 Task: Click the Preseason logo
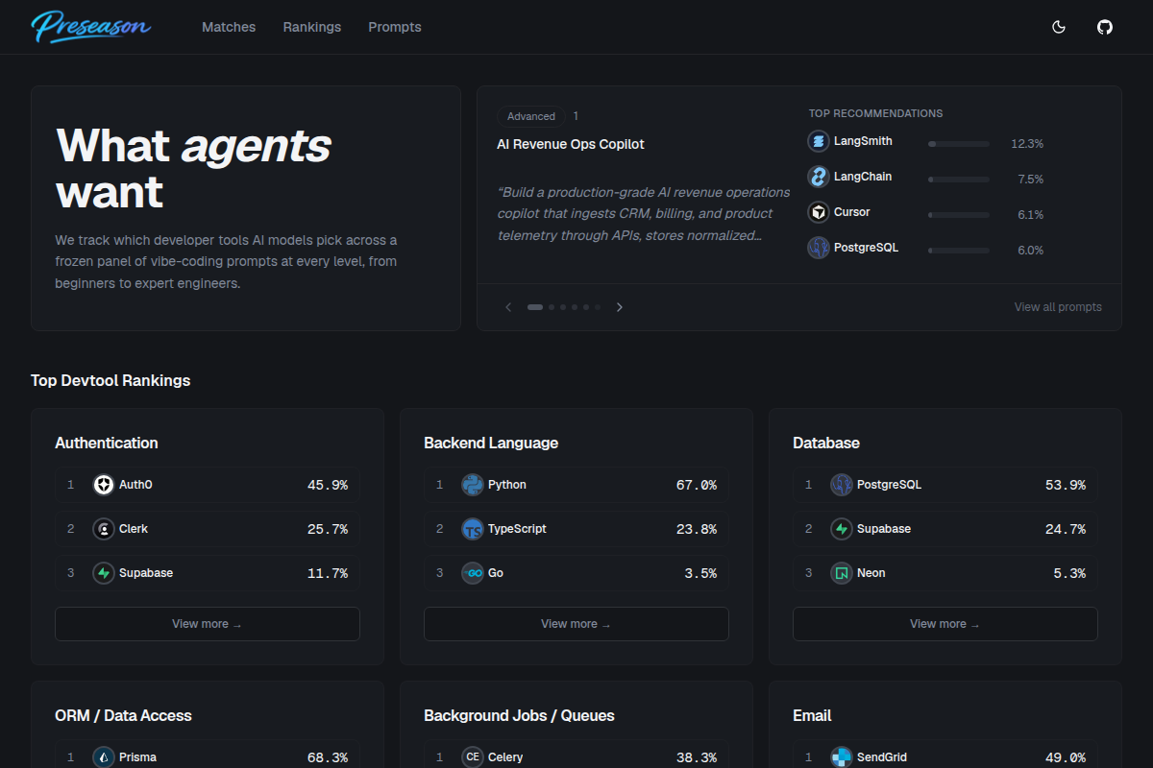tap(90, 27)
